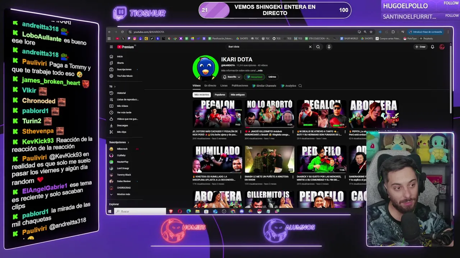The image size is (460, 258).
Task: Go back in the browser
Action: coord(109,32)
